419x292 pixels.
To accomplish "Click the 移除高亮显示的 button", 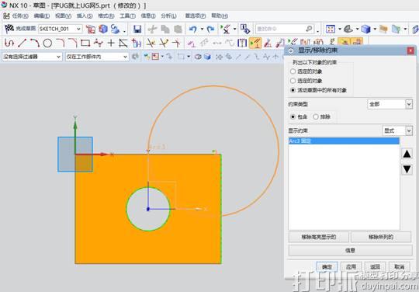I will 319,237.
